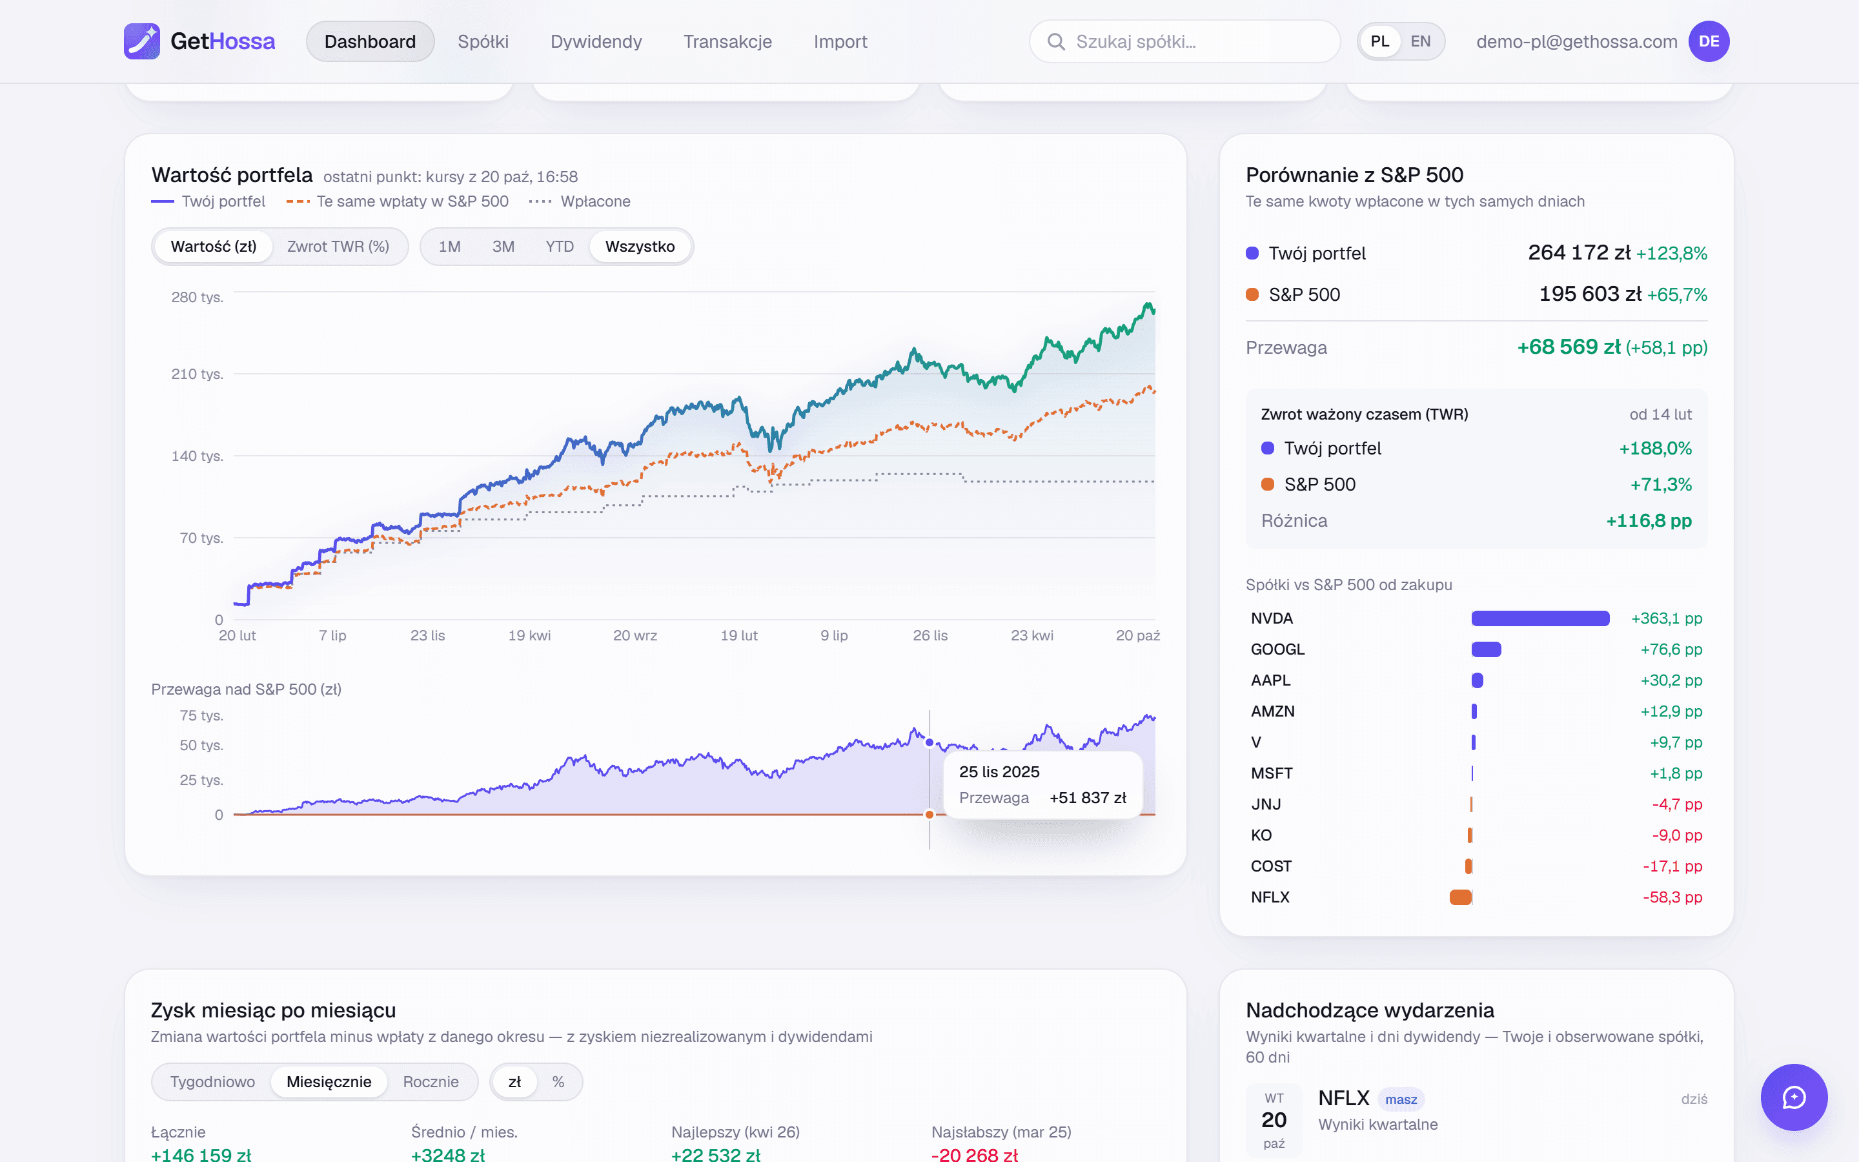Viewport: 1859px width, 1162px height.
Task: Select Tygodniowo profit period
Action: click(212, 1082)
